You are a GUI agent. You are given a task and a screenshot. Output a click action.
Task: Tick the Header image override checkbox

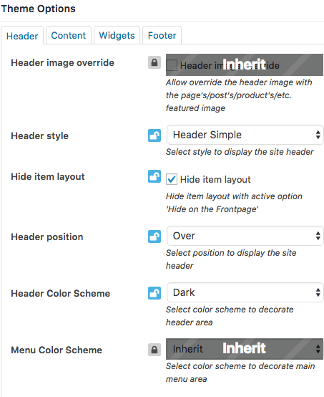click(172, 65)
